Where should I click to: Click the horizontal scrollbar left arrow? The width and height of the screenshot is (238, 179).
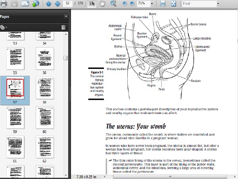click(x=104, y=177)
